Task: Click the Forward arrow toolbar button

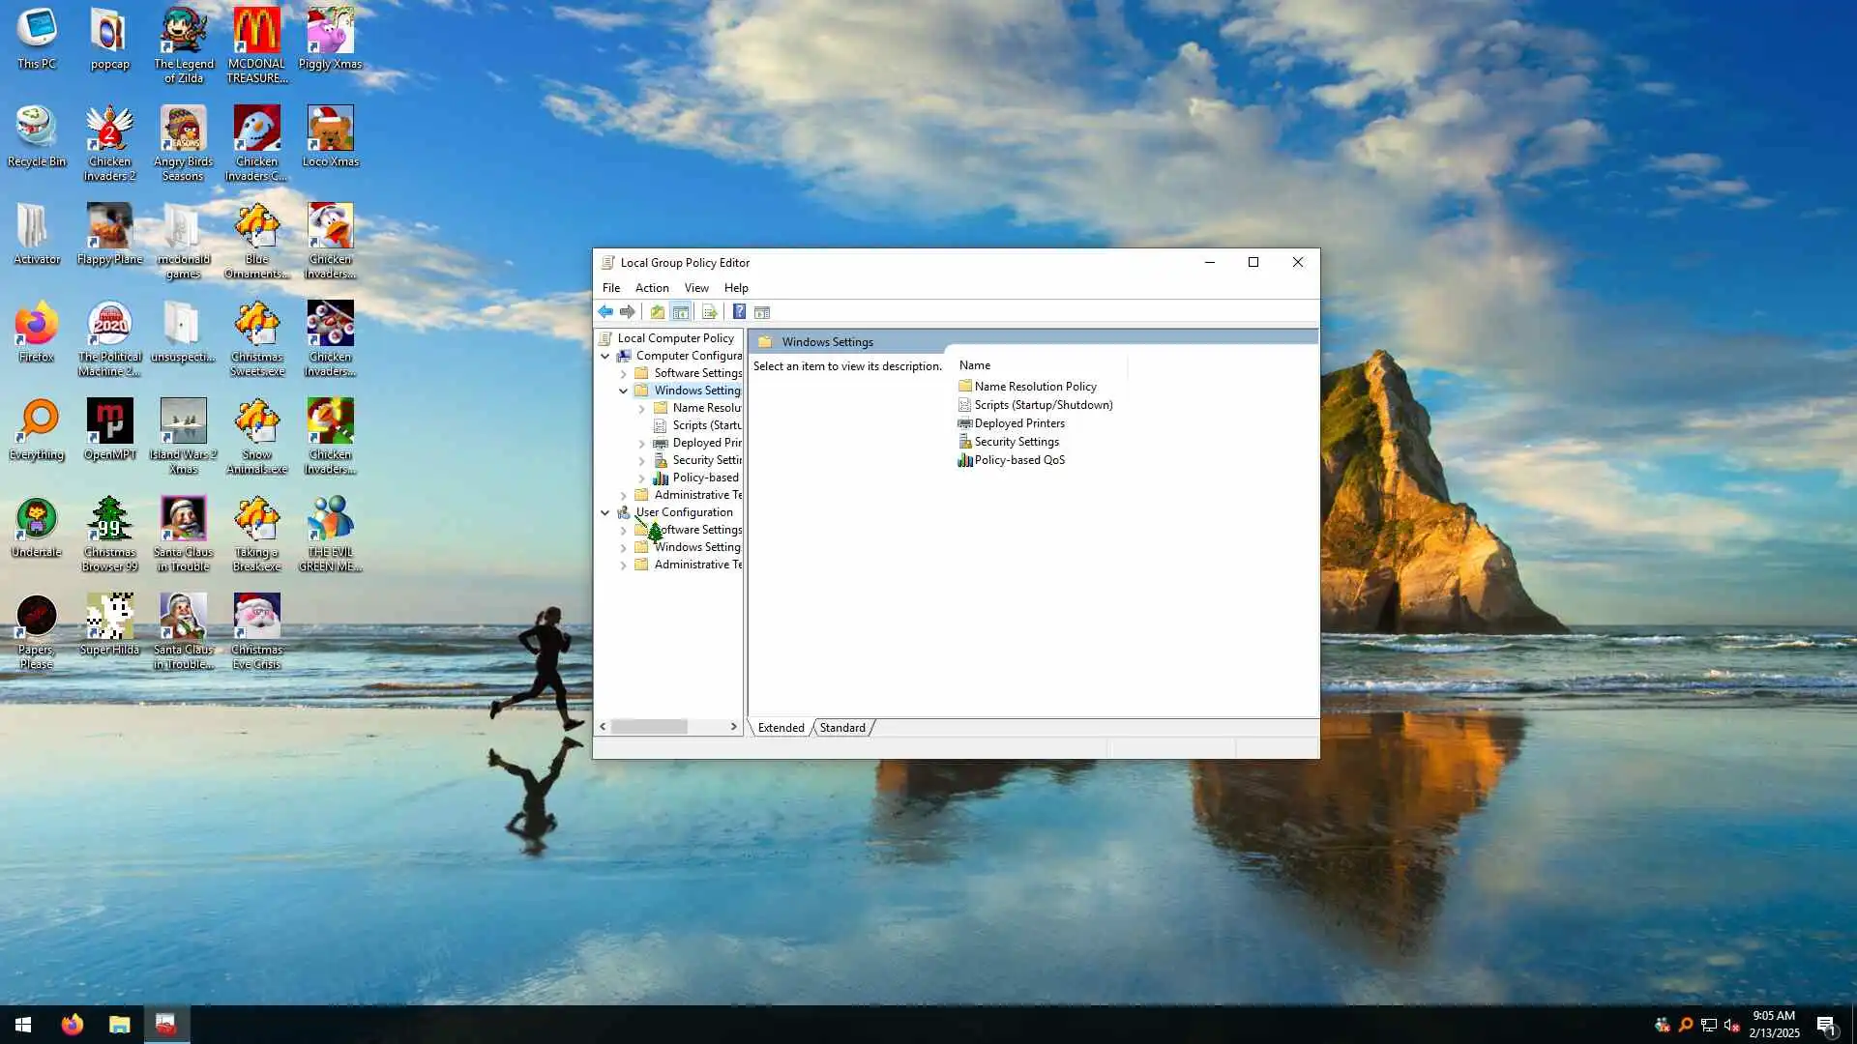Action: pos(628,311)
